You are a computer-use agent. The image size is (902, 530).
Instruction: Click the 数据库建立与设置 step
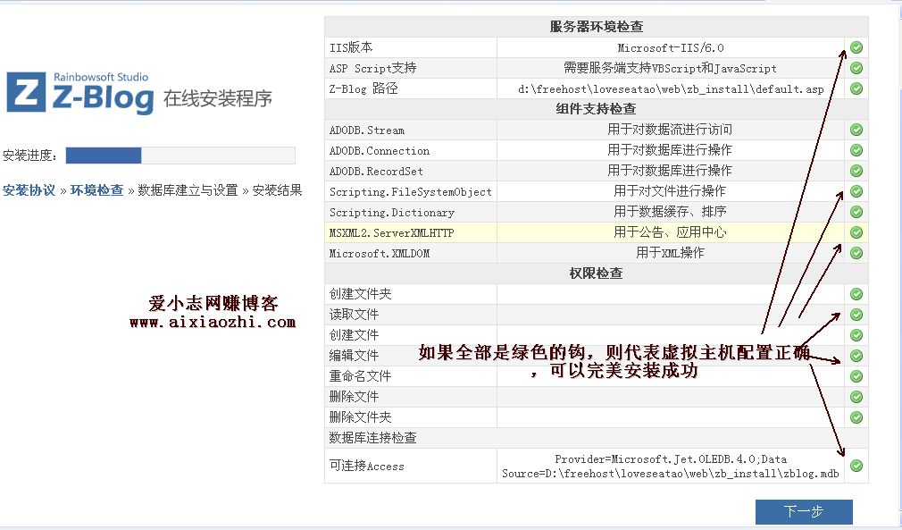point(188,190)
